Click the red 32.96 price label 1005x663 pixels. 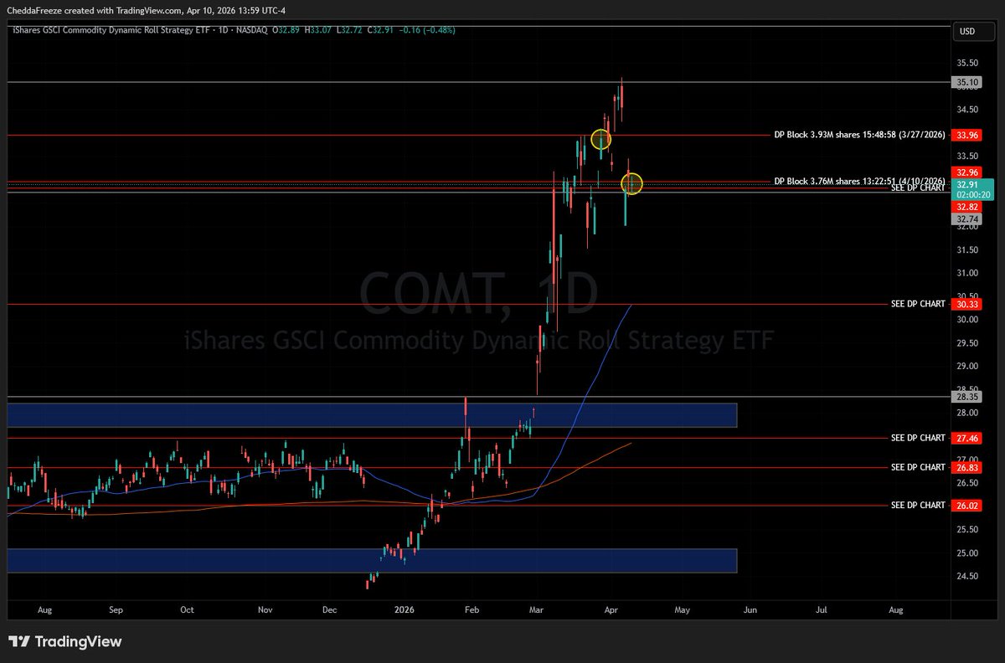click(967, 172)
